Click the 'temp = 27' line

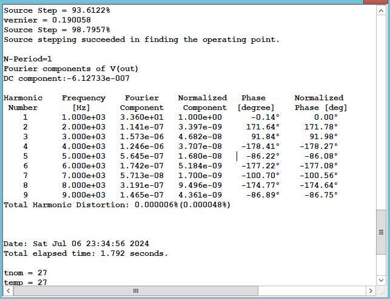(25, 283)
